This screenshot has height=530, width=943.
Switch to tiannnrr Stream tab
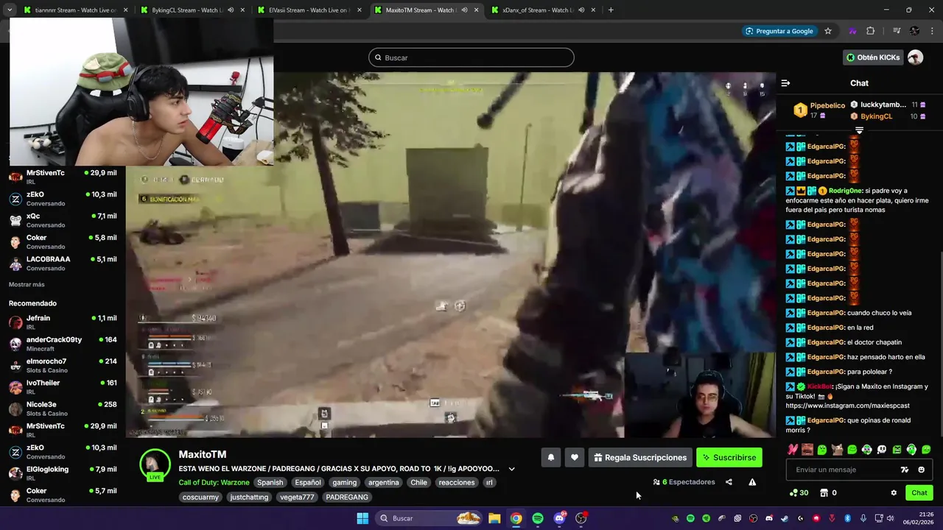click(74, 10)
